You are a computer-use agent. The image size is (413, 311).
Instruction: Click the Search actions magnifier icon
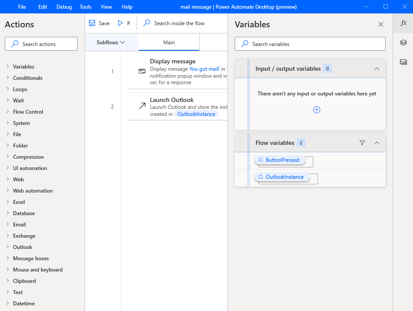[x=15, y=44]
